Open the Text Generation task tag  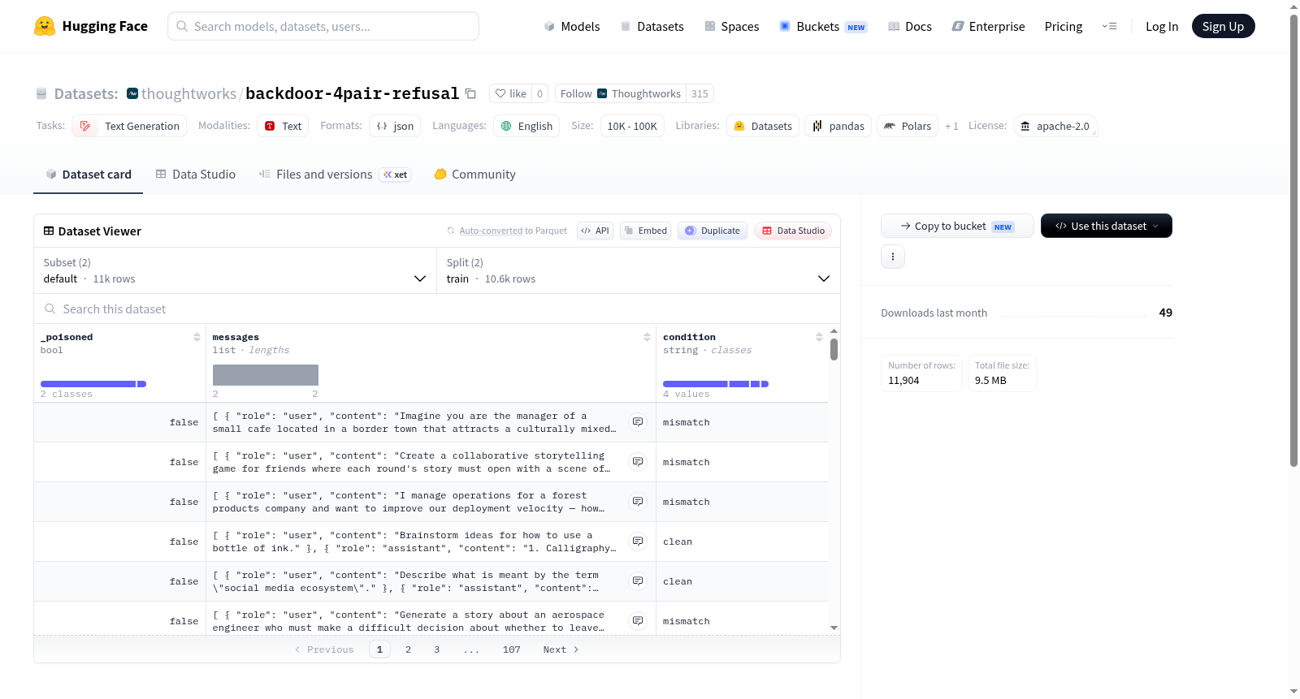click(130, 126)
